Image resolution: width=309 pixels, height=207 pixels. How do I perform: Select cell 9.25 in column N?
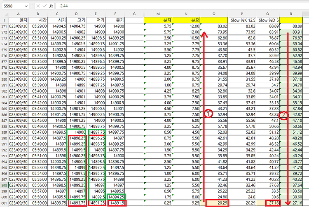pyautogui.click(x=186, y=203)
